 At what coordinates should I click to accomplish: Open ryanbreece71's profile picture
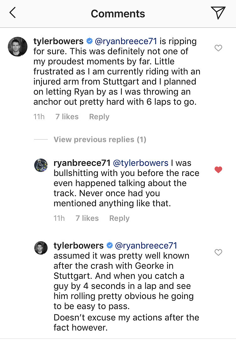coord(41,165)
